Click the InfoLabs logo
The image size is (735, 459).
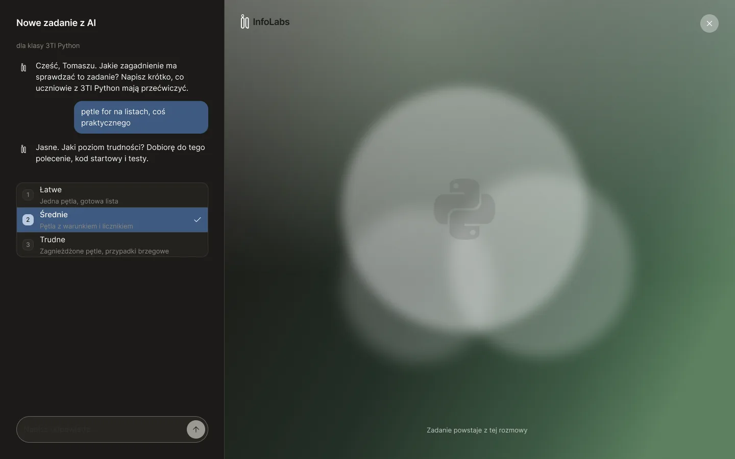(265, 22)
